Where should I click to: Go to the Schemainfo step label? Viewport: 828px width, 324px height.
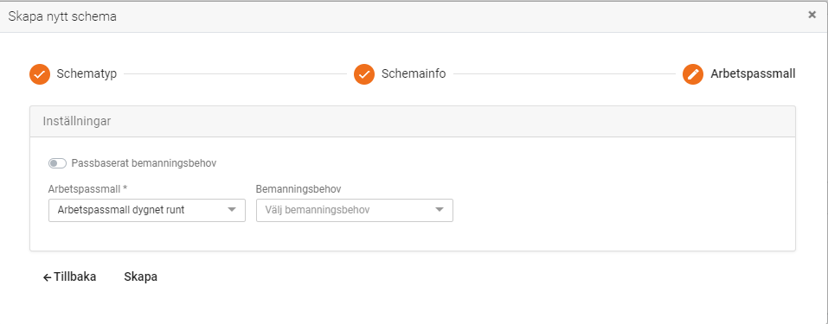coord(414,74)
